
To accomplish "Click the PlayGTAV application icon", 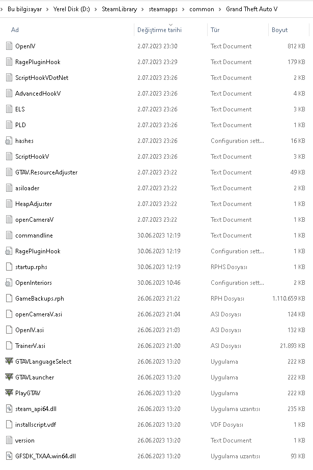I will 8,393.
